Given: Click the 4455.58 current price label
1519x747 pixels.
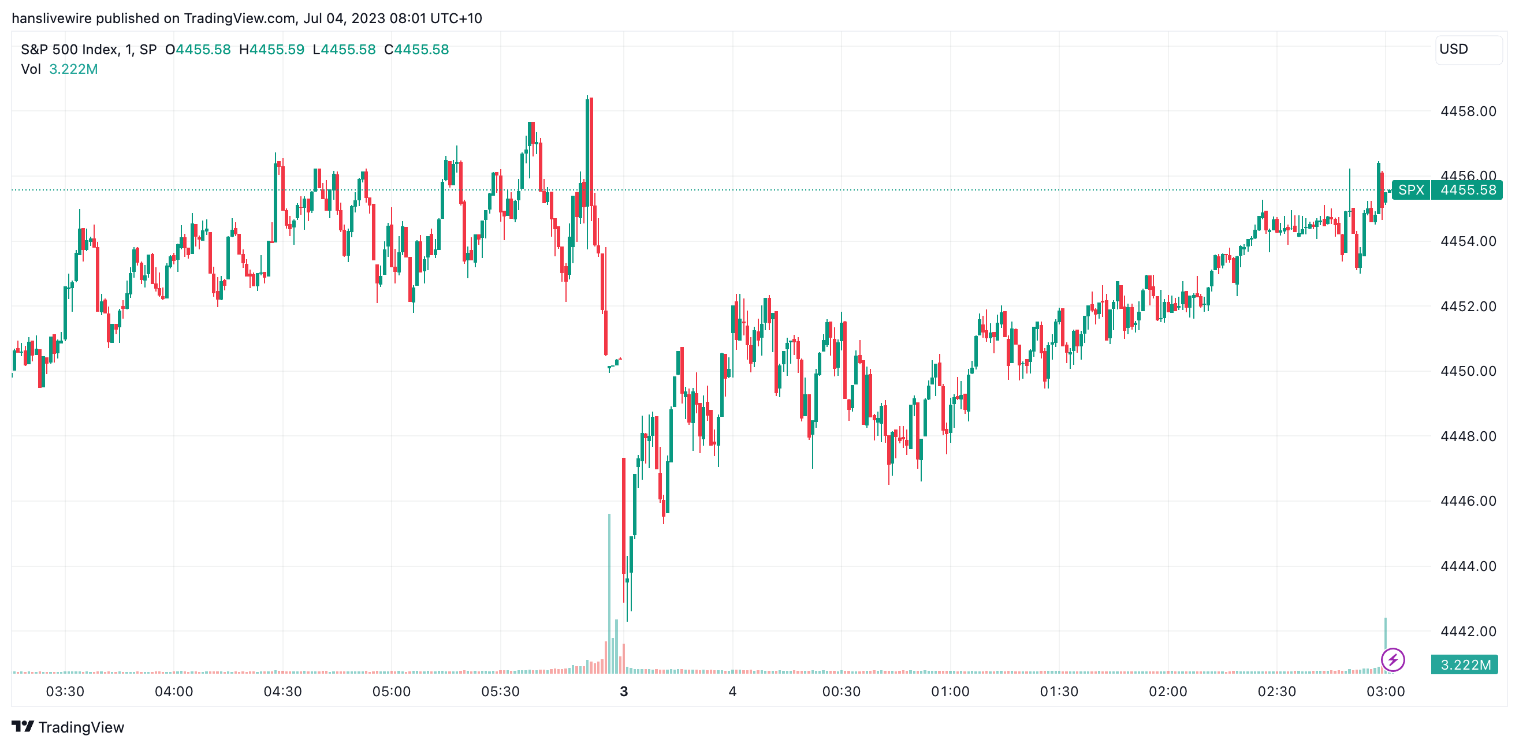Looking at the screenshot, I should pyautogui.click(x=1468, y=190).
